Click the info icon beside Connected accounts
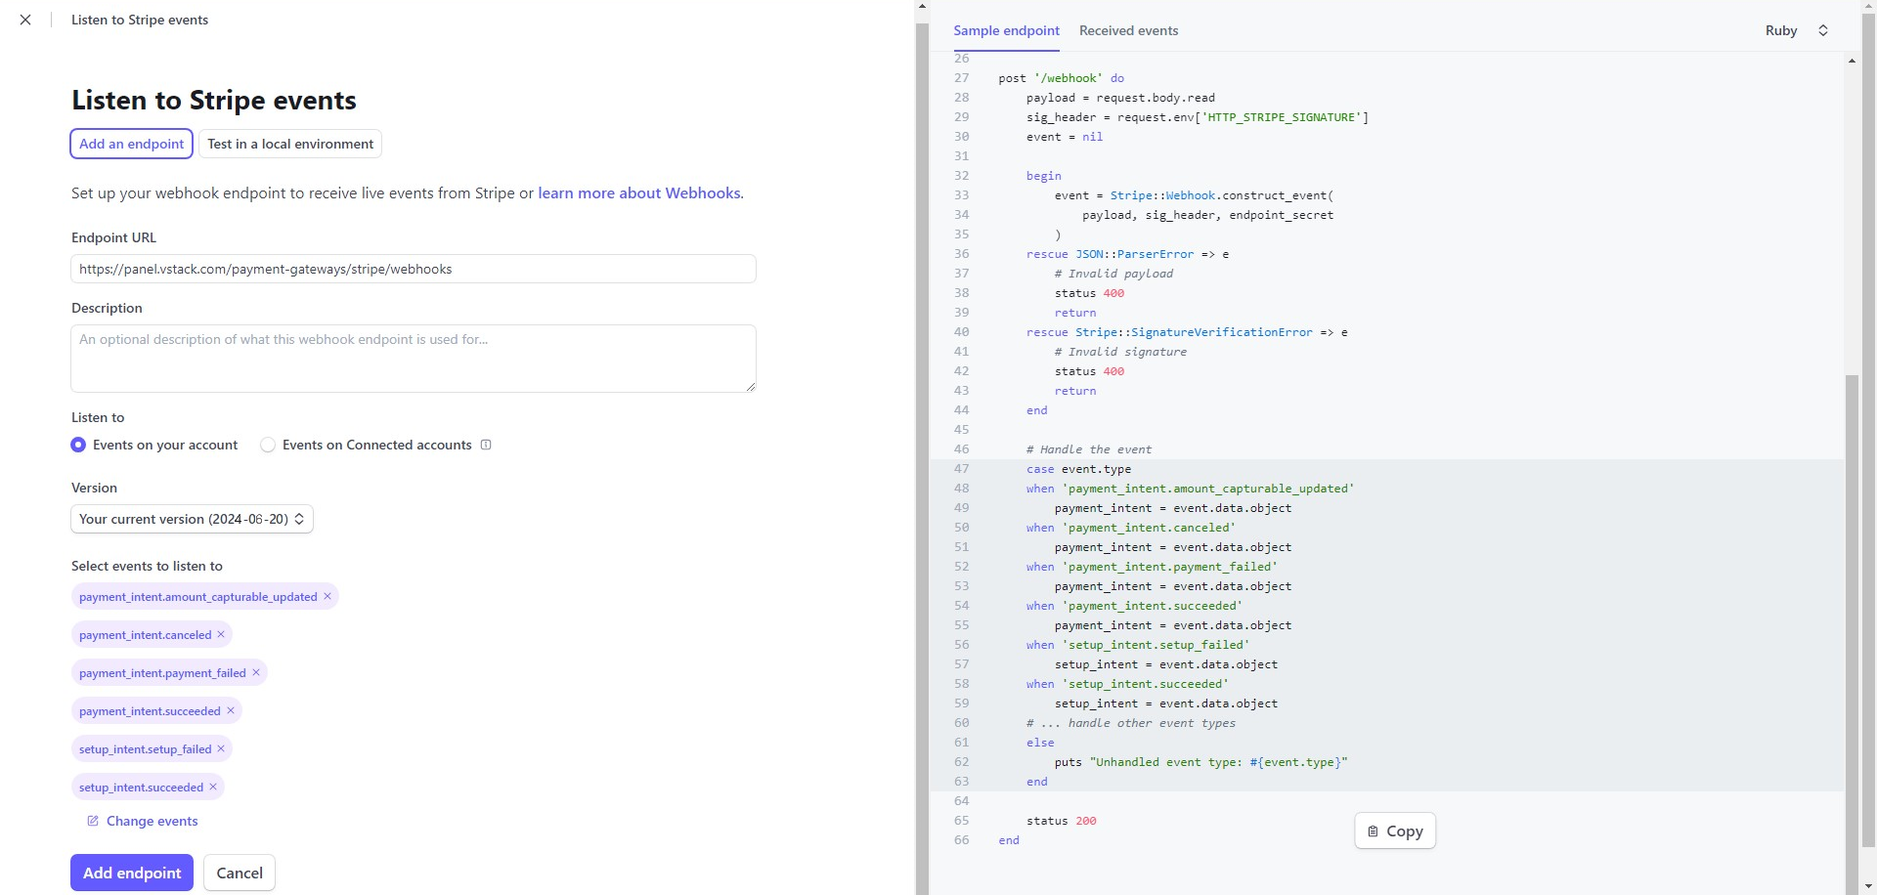The width and height of the screenshot is (1877, 895). pos(486,445)
